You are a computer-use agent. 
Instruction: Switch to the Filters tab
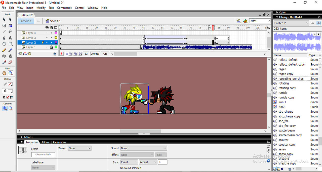[46, 142]
